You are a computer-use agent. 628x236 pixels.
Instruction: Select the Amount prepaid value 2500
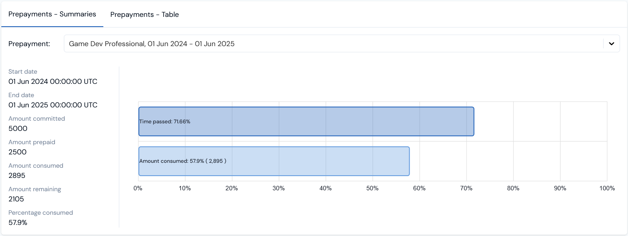click(17, 152)
